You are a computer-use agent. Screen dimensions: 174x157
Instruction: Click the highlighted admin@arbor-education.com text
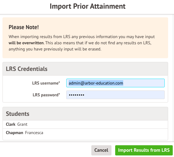96,83
